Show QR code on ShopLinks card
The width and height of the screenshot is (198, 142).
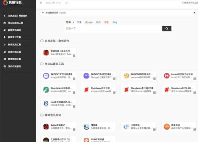pyautogui.click(x=74, y=92)
